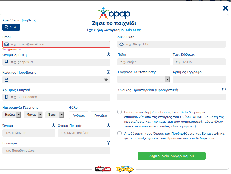Screen dimensions: 231x174
Task: Click the Όνομα Χρήστη input field
Action: click(56, 62)
